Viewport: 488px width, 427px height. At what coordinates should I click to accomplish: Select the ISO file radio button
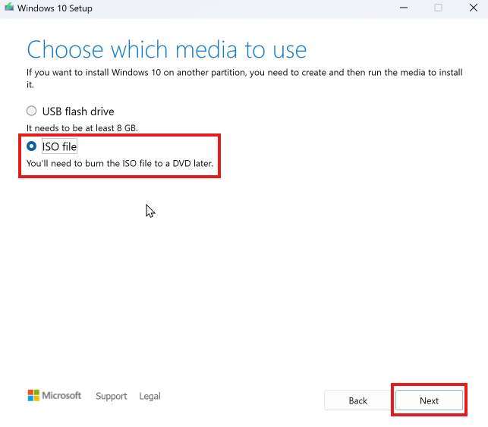pos(31,146)
